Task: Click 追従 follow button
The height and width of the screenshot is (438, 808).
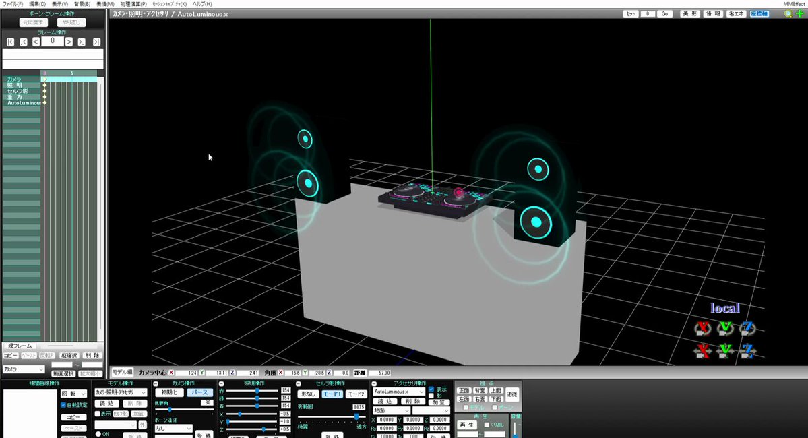Action: pyautogui.click(x=511, y=394)
